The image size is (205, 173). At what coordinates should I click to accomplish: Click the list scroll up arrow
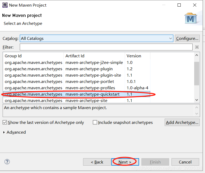197,55
